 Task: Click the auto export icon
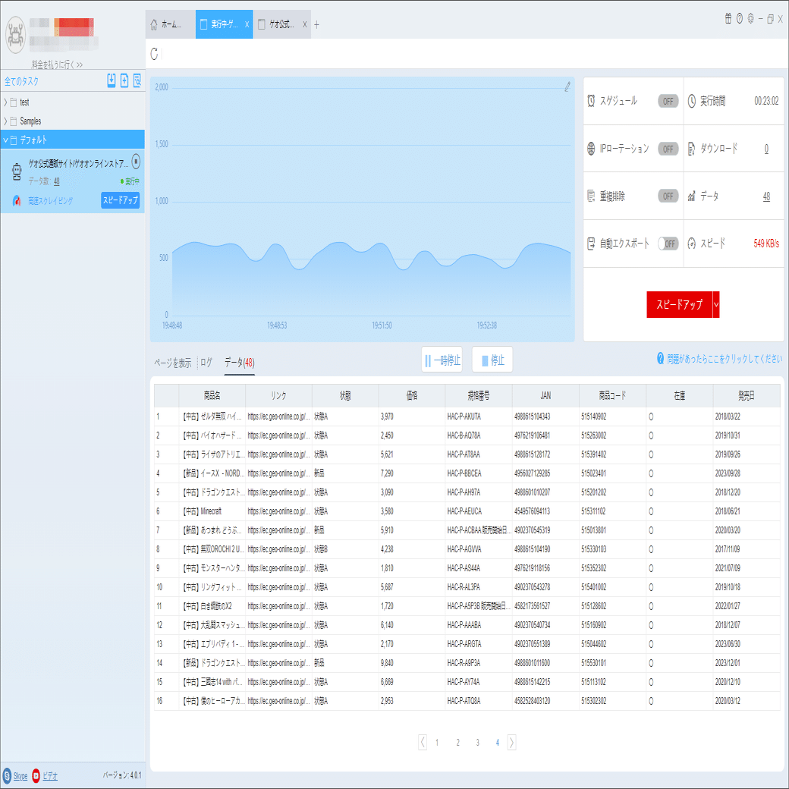pos(591,244)
